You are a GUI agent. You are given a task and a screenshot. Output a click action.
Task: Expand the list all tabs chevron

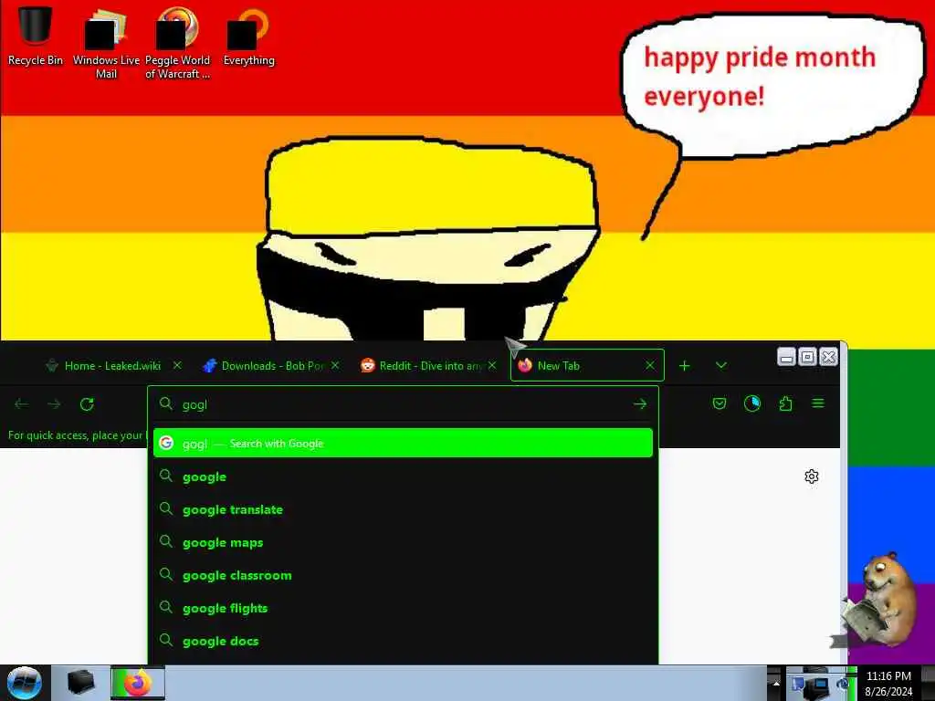pos(721,365)
